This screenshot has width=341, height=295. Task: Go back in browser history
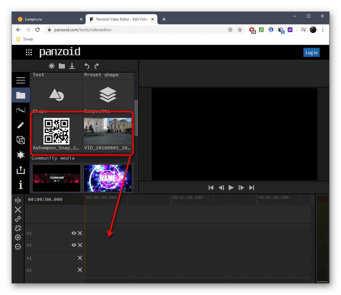(18, 29)
